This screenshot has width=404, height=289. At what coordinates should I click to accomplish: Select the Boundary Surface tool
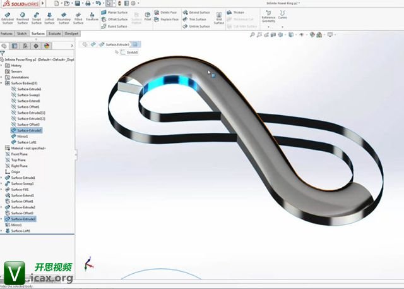click(64, 18)
